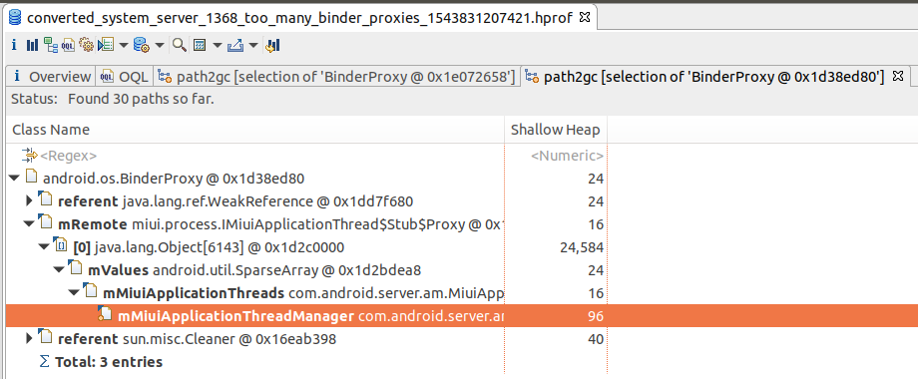Open reports dropdown arrow in toolbar
The height and width of the screenshot is (379, 918).
click(124, 46)
